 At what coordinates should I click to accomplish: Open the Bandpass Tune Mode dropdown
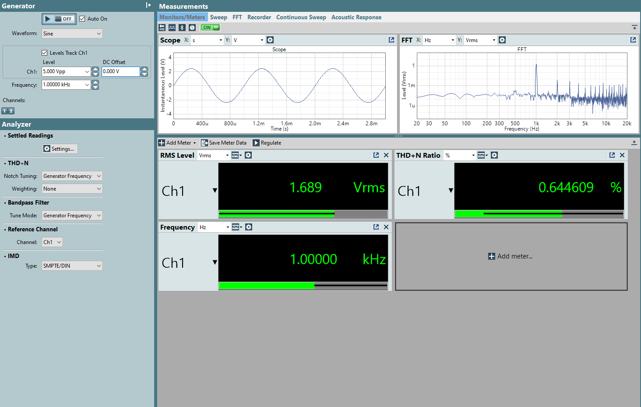72,216
